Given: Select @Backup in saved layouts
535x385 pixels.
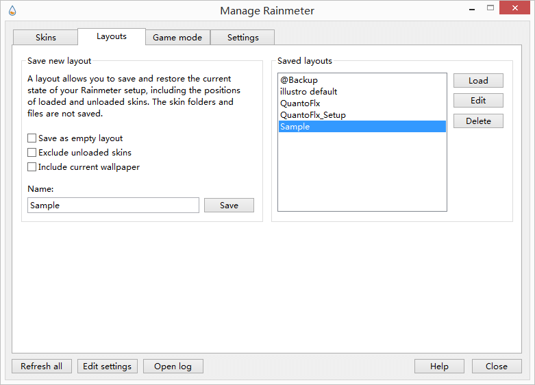Looking at the screenshot, I should 362,80.
